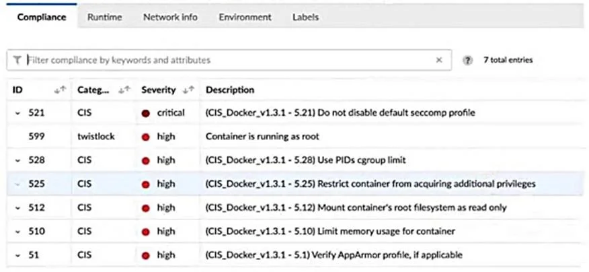Expand row 521 chevron
The image size is (589, 272).
point(17,113)
